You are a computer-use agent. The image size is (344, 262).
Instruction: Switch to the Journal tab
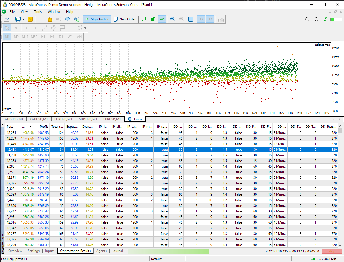coord(117,251)
